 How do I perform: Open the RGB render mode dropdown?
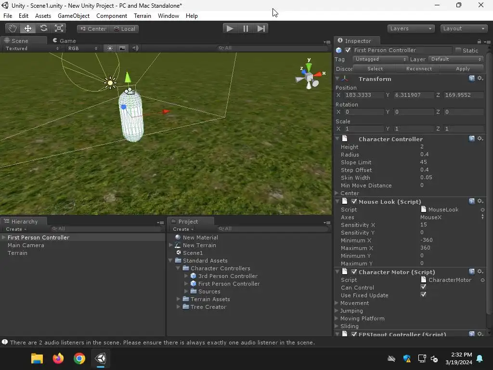(x=83, y=49)
